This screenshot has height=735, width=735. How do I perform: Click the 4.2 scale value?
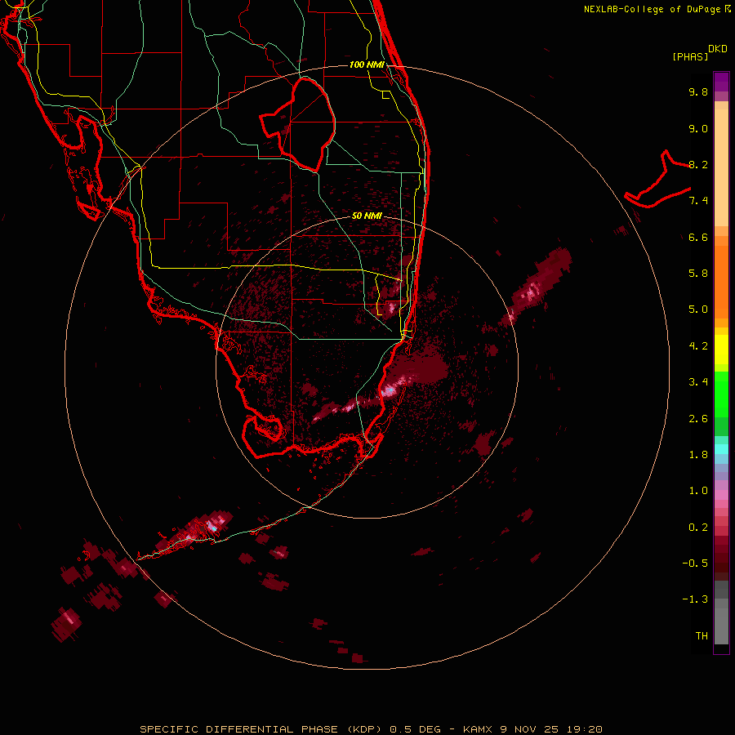click(698, 346)
